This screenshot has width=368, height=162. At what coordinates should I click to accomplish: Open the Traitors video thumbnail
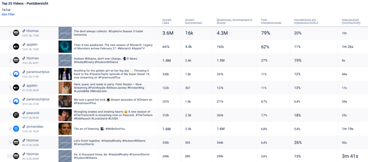pyautogui.click(x=65, y=115)
